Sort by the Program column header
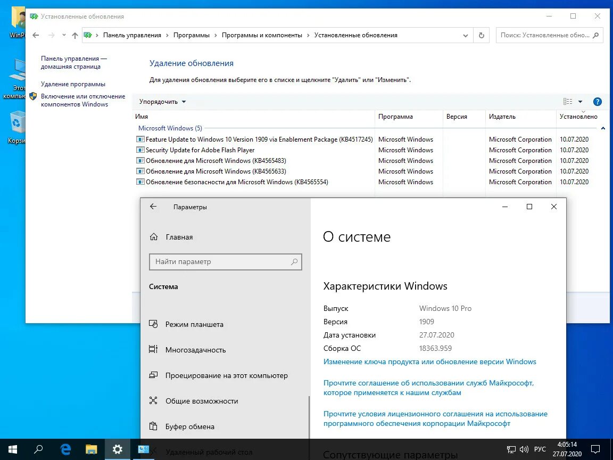613x460 pixels. coord(409,117)
